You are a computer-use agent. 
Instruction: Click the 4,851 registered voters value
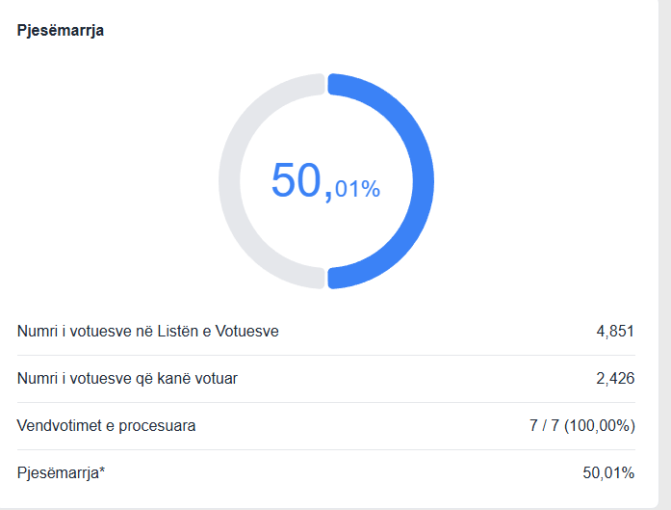[615, 332]
